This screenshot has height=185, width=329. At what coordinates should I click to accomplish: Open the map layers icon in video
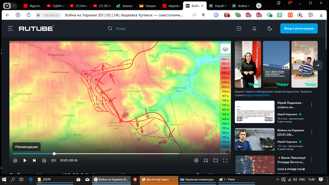(x=225, y=49)
